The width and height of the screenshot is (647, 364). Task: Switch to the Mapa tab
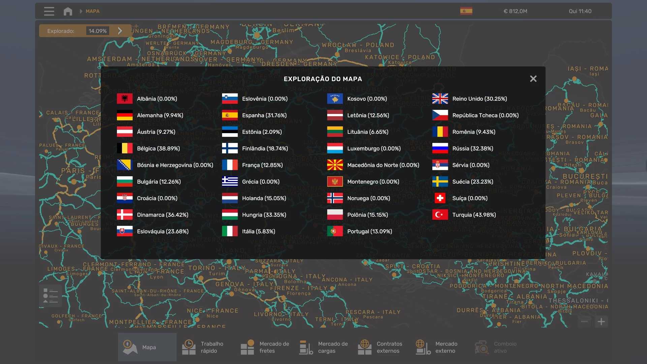point(147,347)
